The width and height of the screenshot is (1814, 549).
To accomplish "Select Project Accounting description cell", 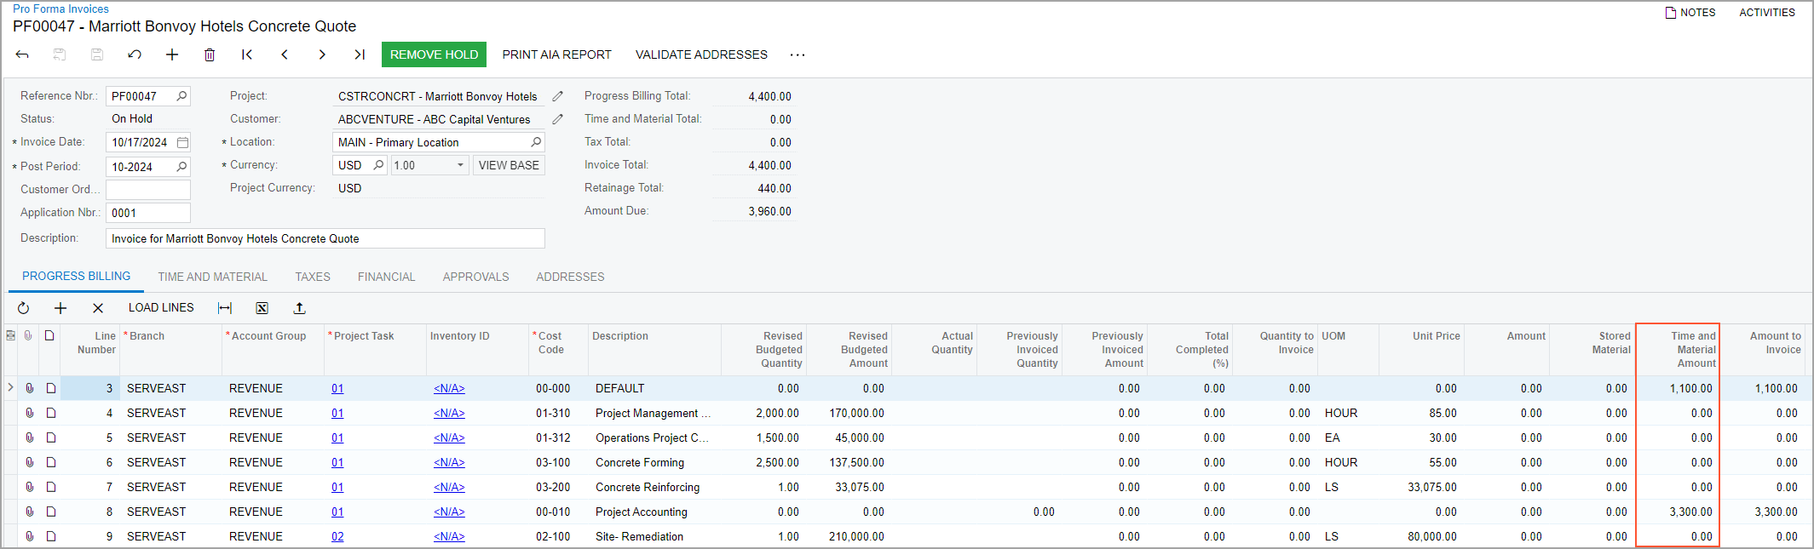I will pos(654,512).
